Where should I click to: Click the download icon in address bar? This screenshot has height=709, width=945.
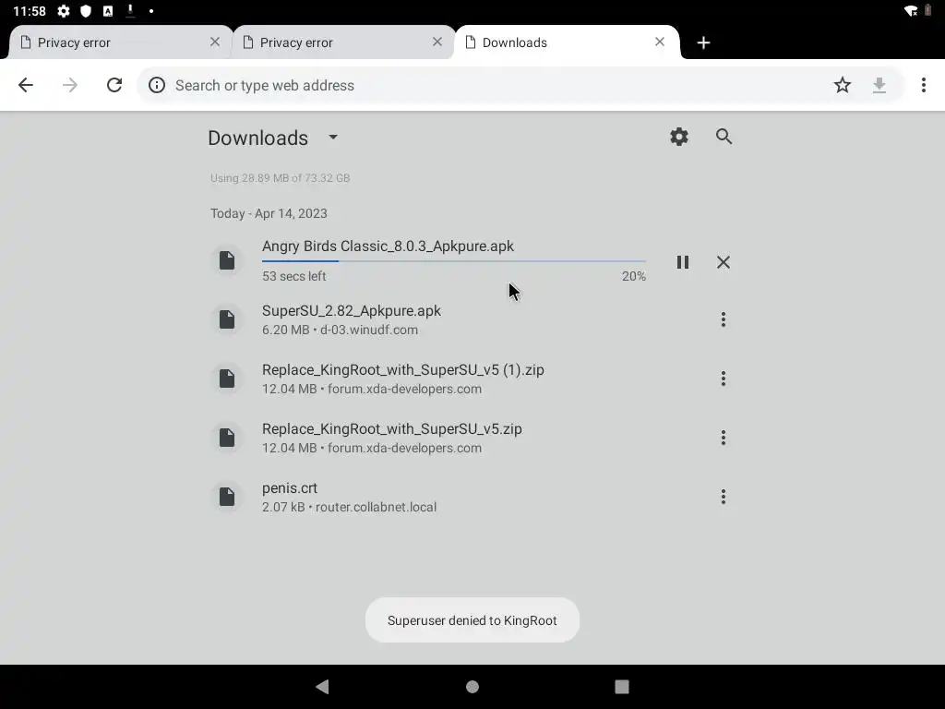click(879, 85)
